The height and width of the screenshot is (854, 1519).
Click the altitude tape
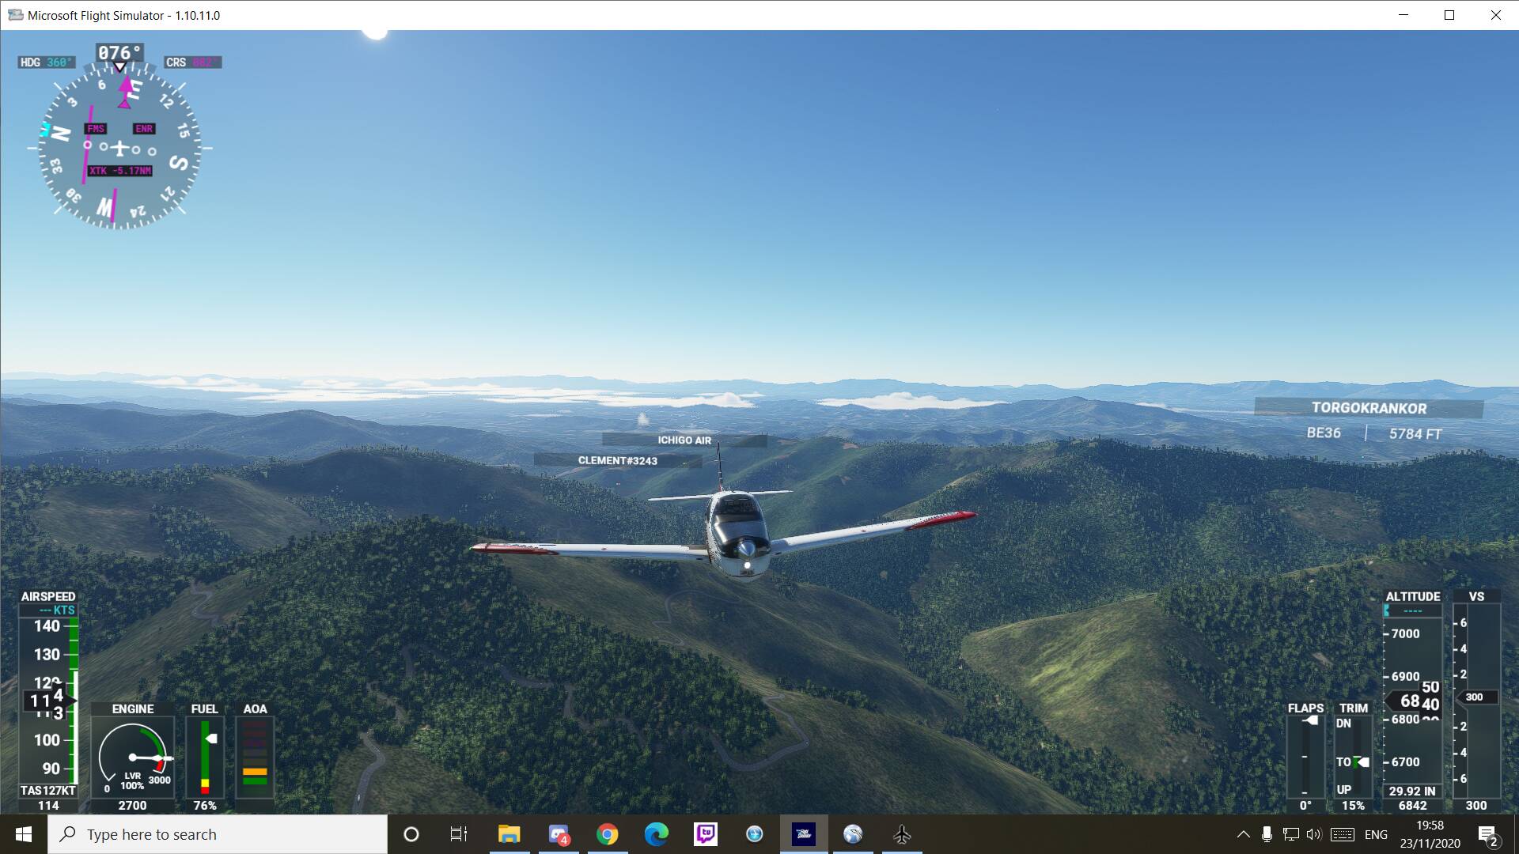(x=1412, y=700)
